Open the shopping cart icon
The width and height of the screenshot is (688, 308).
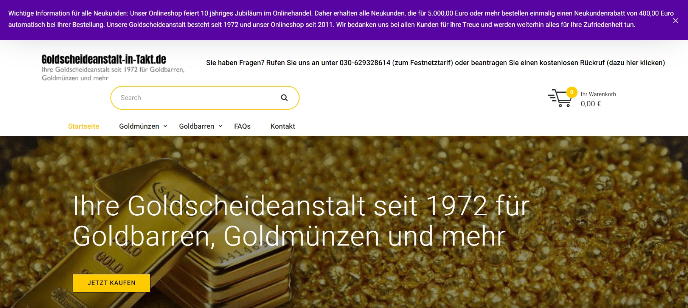(x=560, y=98)
